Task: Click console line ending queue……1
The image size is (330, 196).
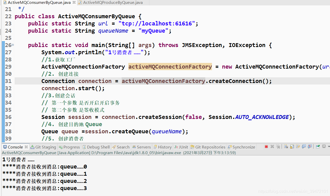Action: click(45, 174)
